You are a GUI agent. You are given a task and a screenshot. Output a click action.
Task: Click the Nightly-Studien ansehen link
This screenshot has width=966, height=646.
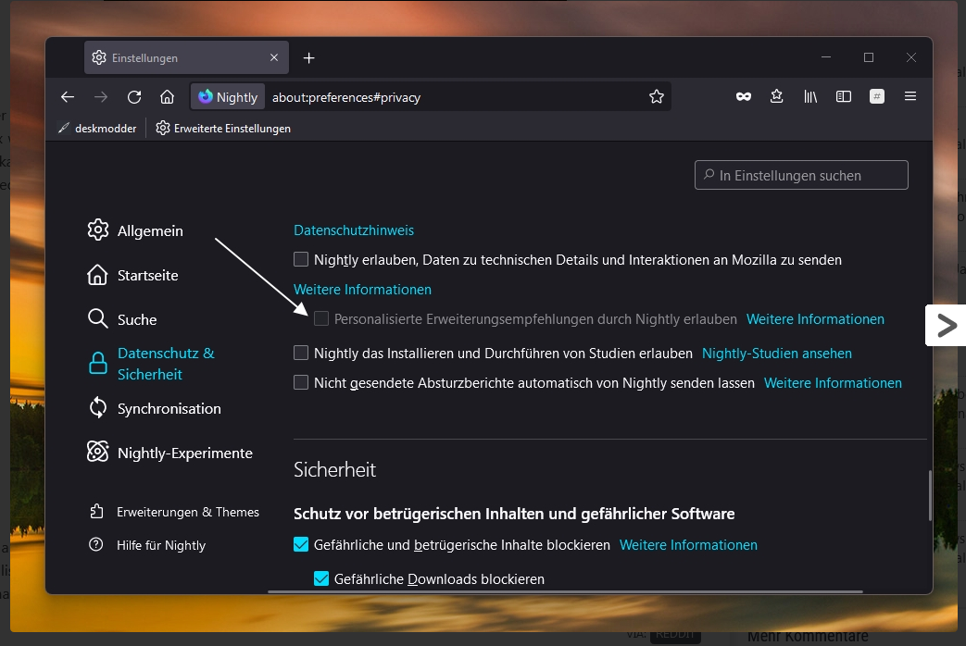[x=776, y=354]
